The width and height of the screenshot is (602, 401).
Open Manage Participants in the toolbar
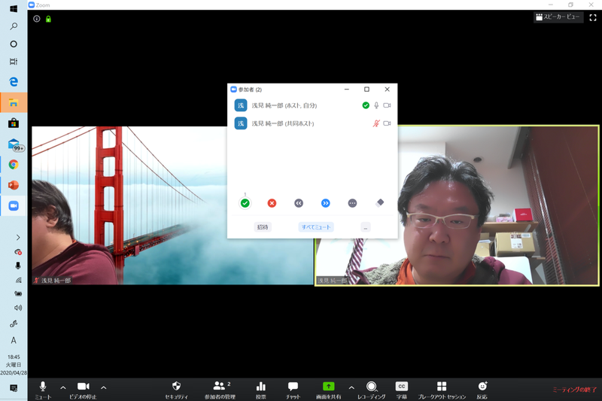(220, 390)
